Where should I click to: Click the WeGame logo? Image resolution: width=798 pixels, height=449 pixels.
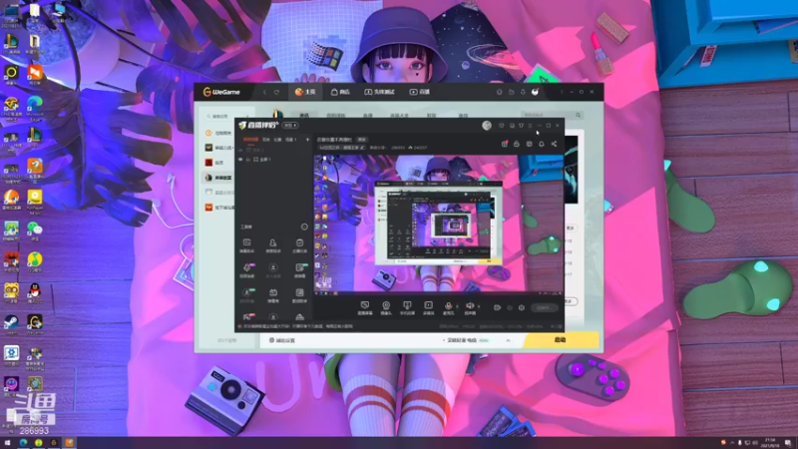point(221,92)
